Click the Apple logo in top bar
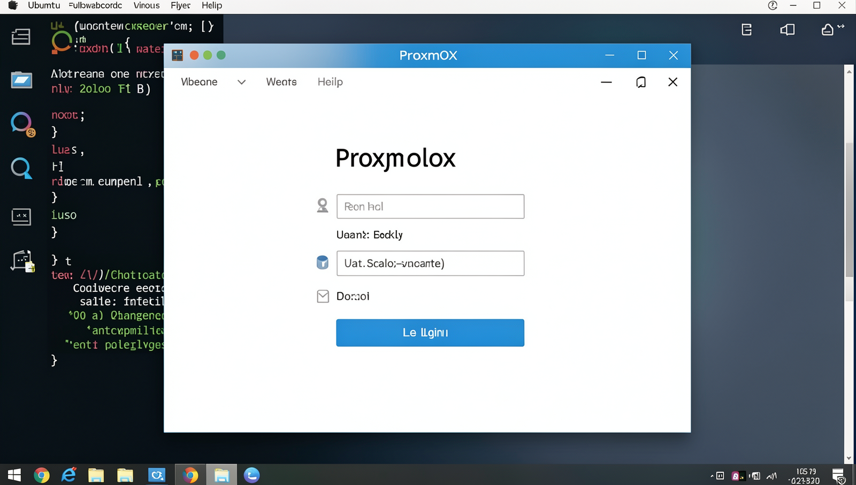This screenshot has width=856, height=485. [13, 5]
